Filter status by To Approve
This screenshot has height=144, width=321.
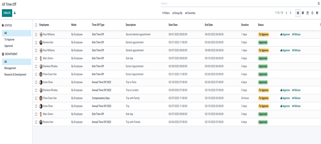coord(9,39)
